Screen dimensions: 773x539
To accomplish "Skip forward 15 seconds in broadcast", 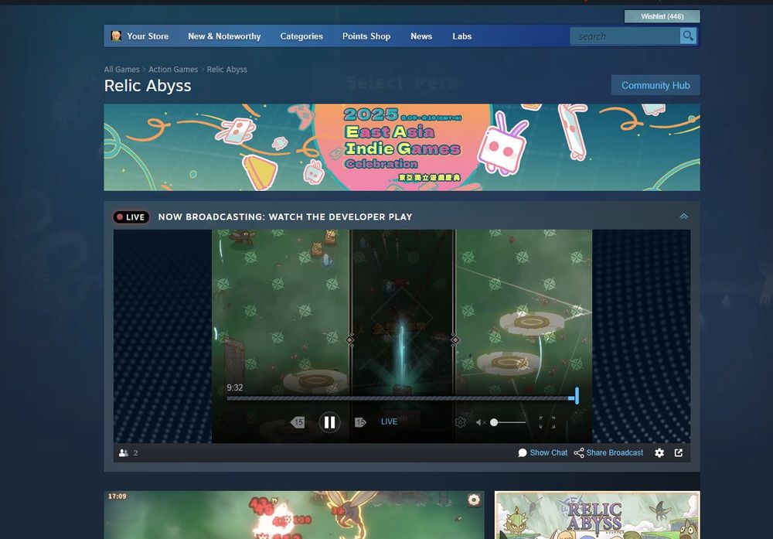I will pos(360,422).
